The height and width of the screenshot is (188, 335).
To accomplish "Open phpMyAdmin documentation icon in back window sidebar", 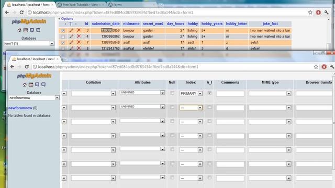I will click(32, 30).
